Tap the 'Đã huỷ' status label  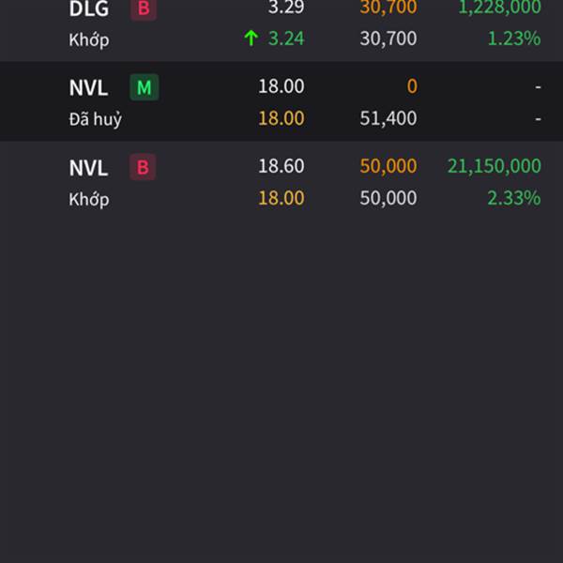(95, 119)
